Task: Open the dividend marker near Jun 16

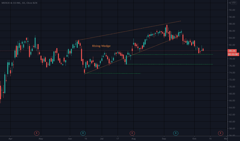Action: [x=83, y=133]
